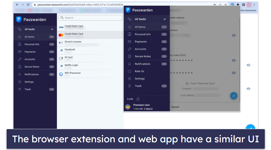Open Trash in web app sidebar
The image size is (271, 150).
(x=35, y=89)
